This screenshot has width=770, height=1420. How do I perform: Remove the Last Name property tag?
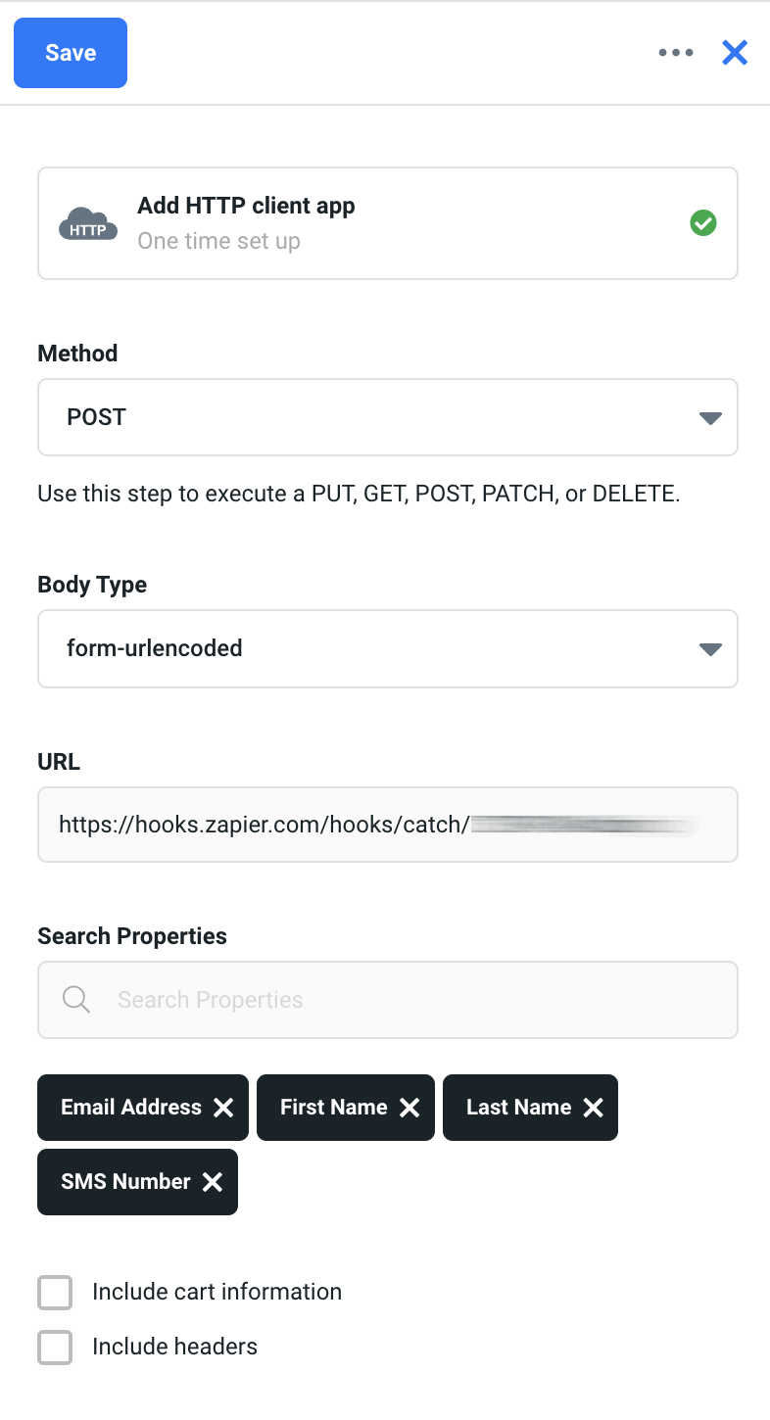pos(593,1108)
